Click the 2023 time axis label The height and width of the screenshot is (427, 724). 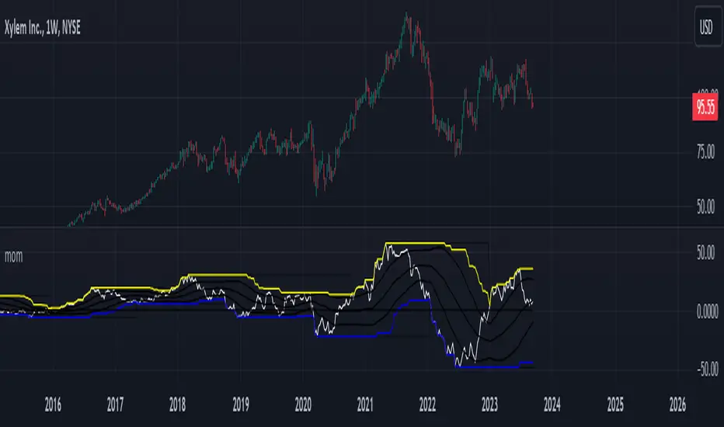490,404
